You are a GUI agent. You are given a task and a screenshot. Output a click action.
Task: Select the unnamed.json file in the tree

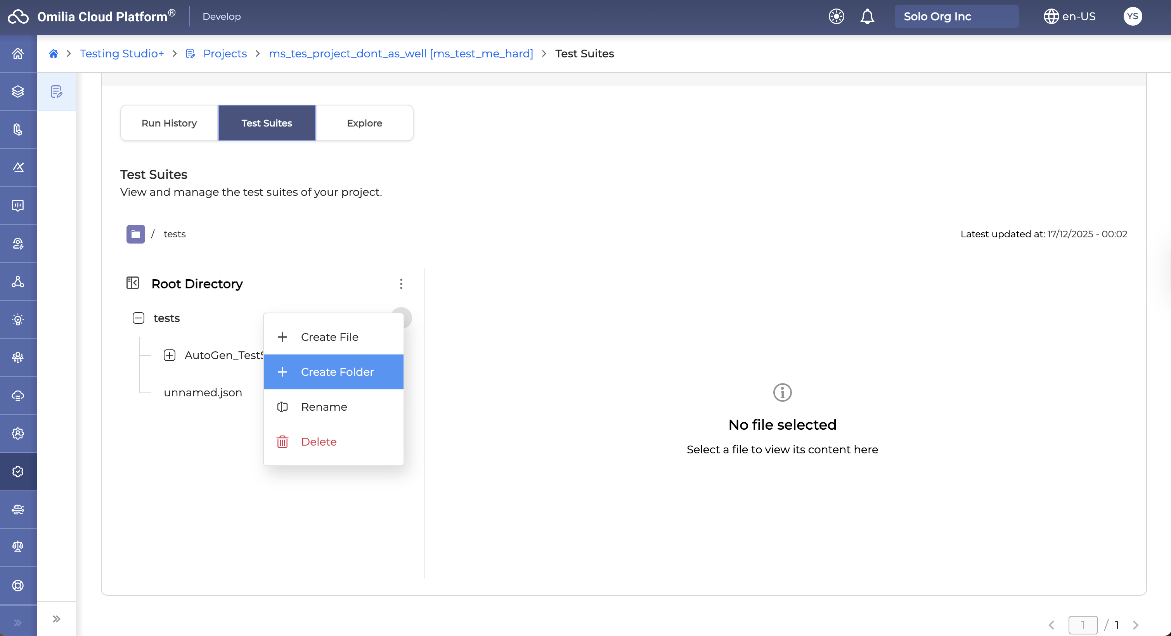tap(203, 392)
